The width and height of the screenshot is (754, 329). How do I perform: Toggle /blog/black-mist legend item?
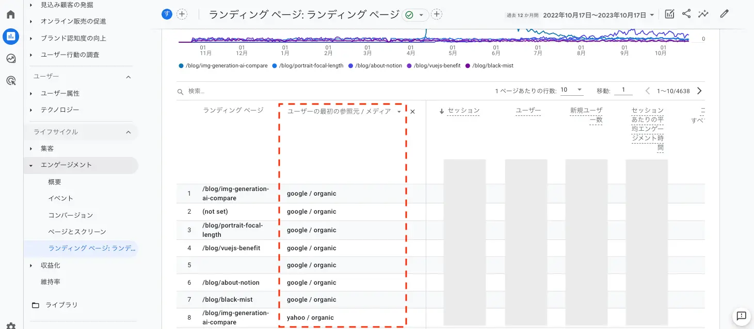point(489,66)
